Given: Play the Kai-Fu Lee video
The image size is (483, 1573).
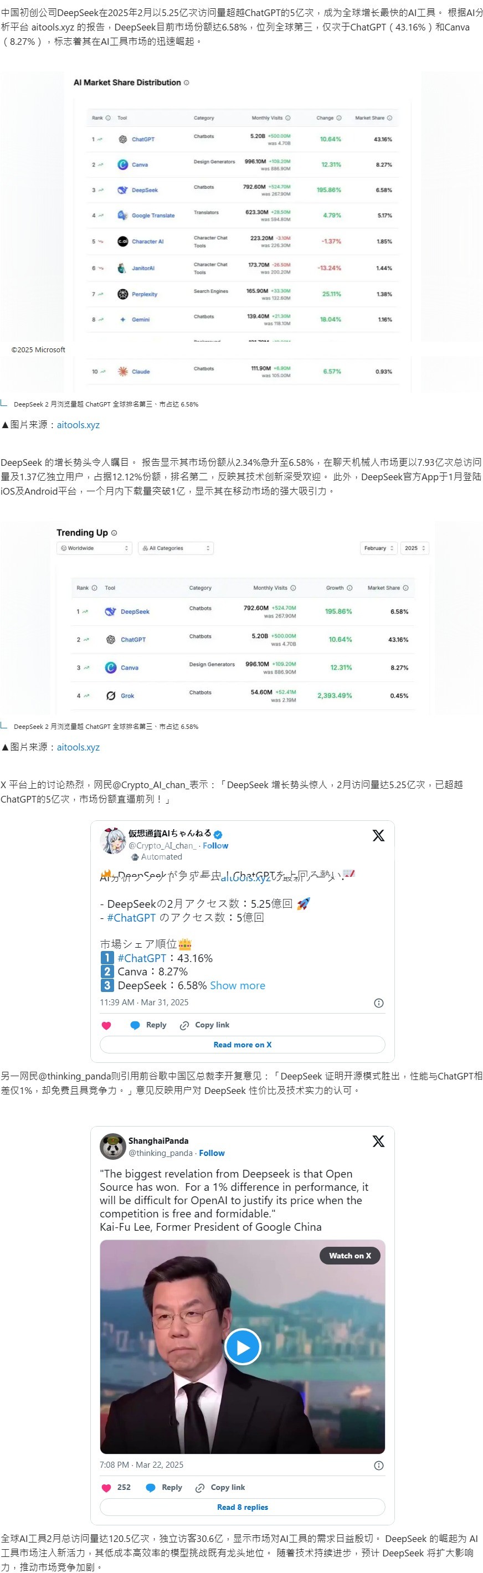Looking at the screenshot, I should 243,1346.
